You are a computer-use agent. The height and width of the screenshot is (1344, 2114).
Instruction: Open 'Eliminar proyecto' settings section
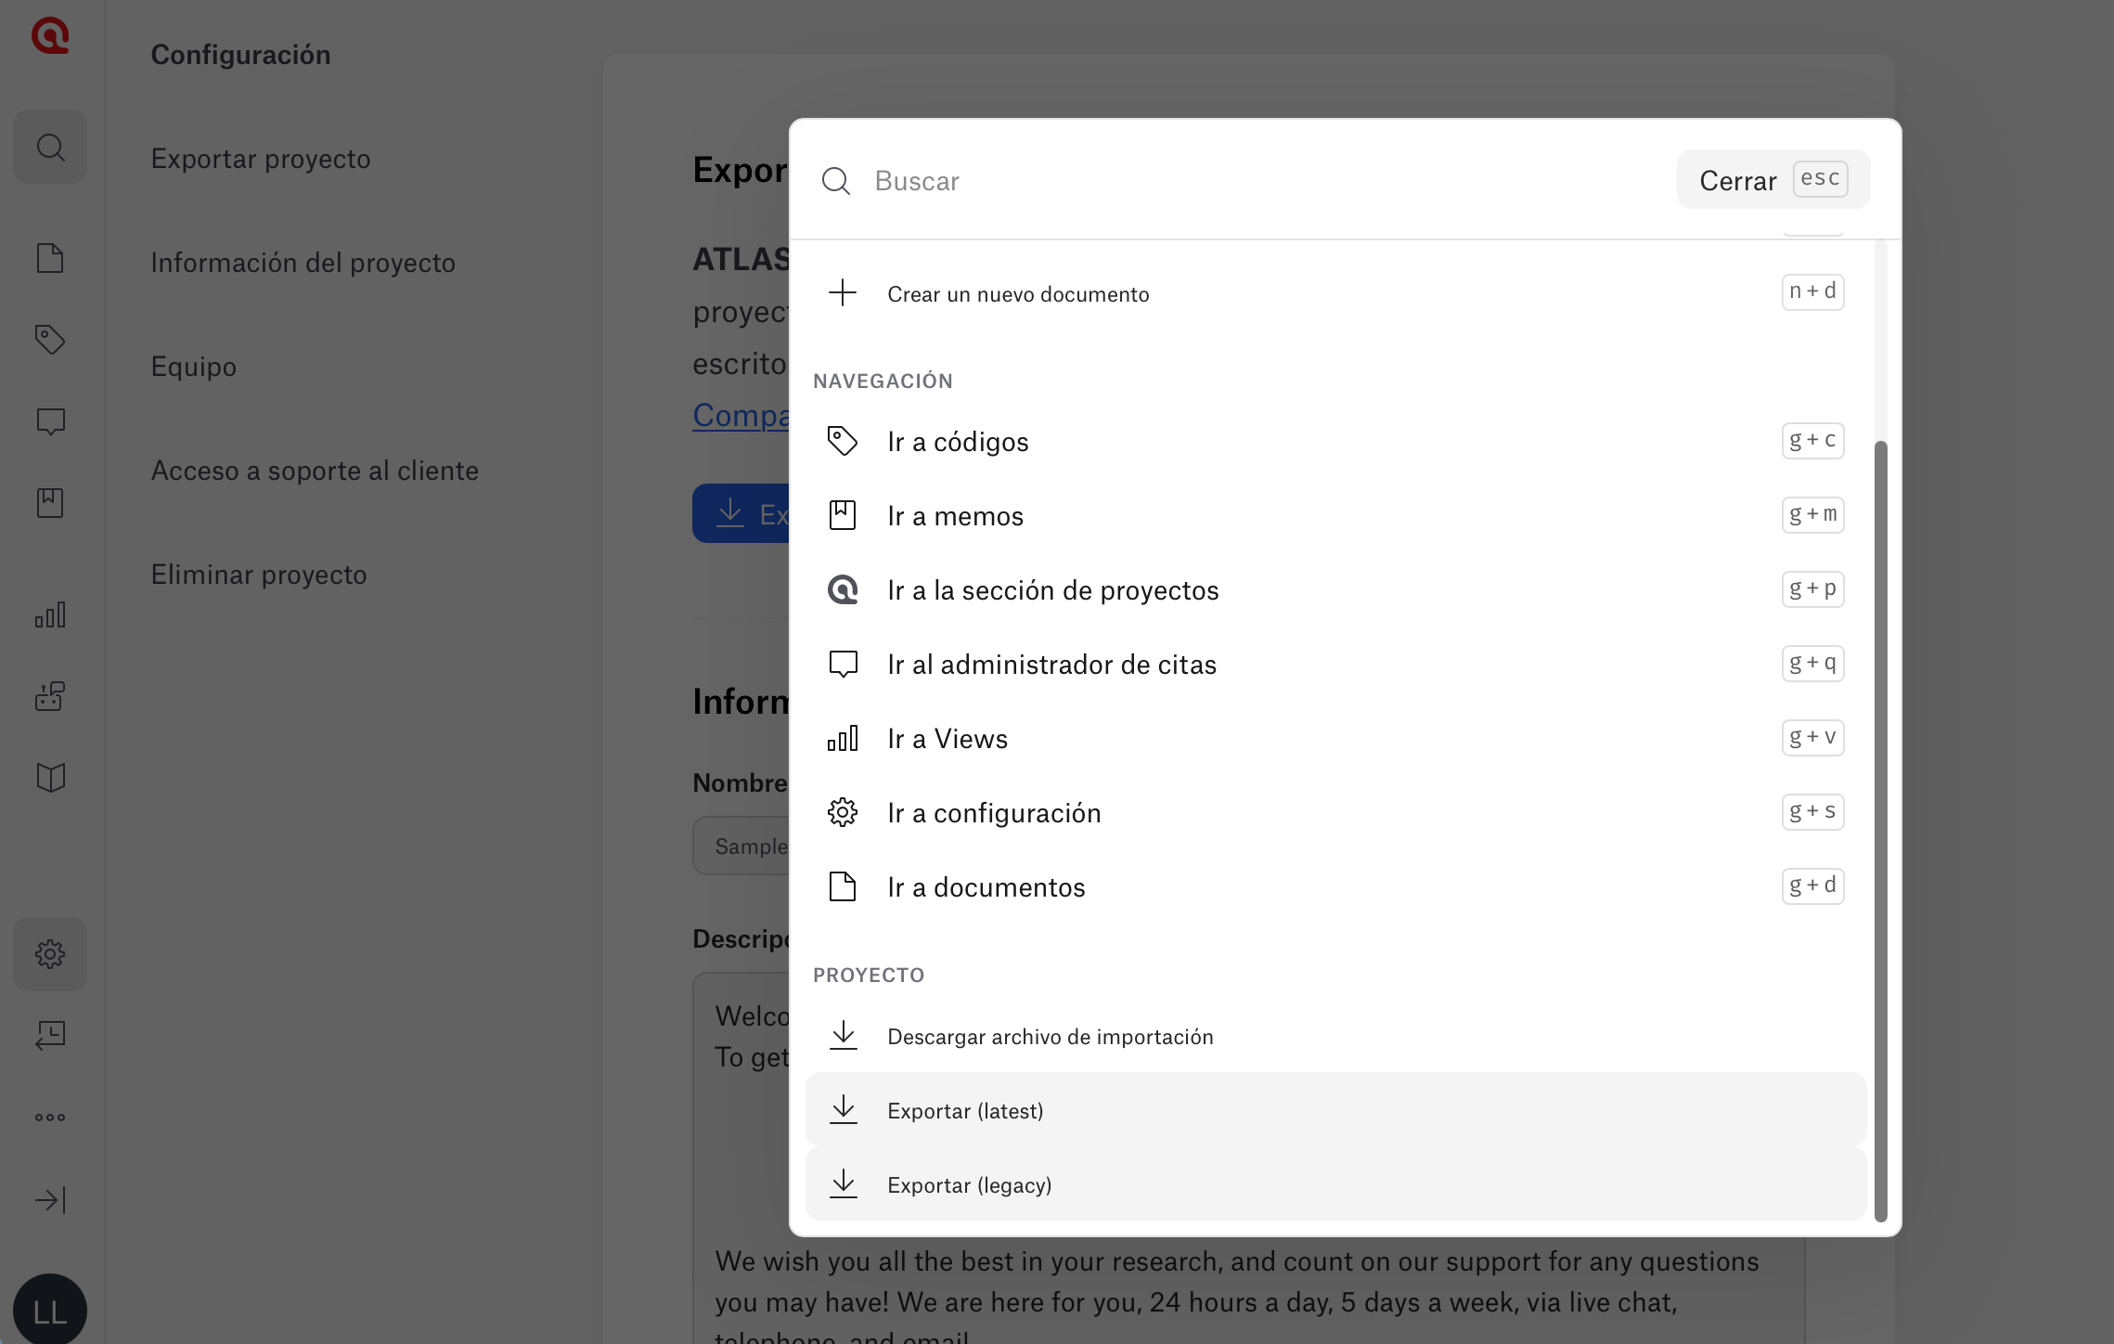(259, 575)
